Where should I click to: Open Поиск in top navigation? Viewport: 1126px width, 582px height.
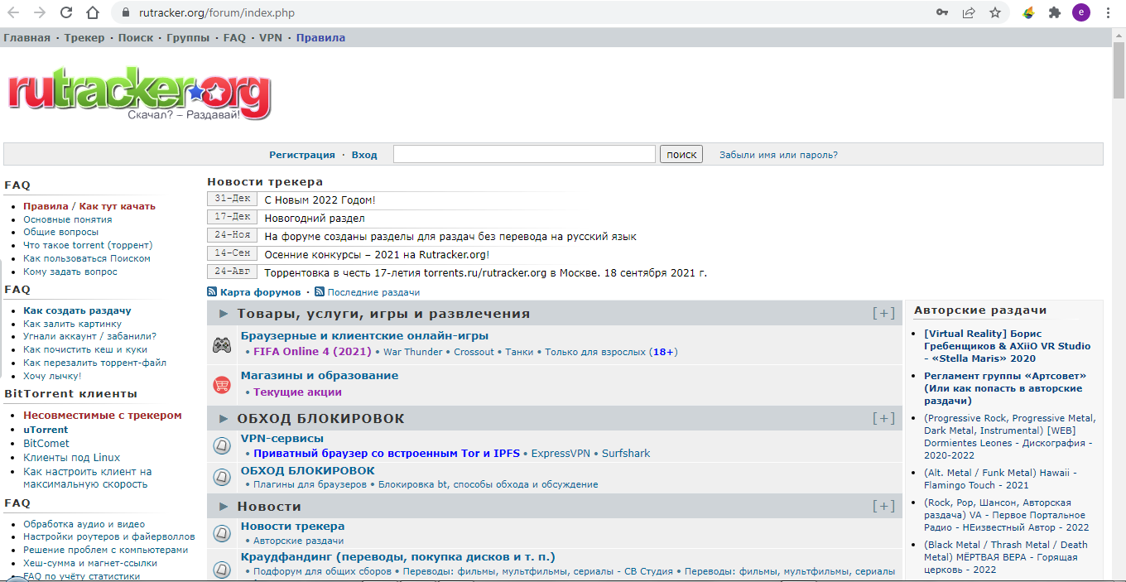tap(136, 38)
